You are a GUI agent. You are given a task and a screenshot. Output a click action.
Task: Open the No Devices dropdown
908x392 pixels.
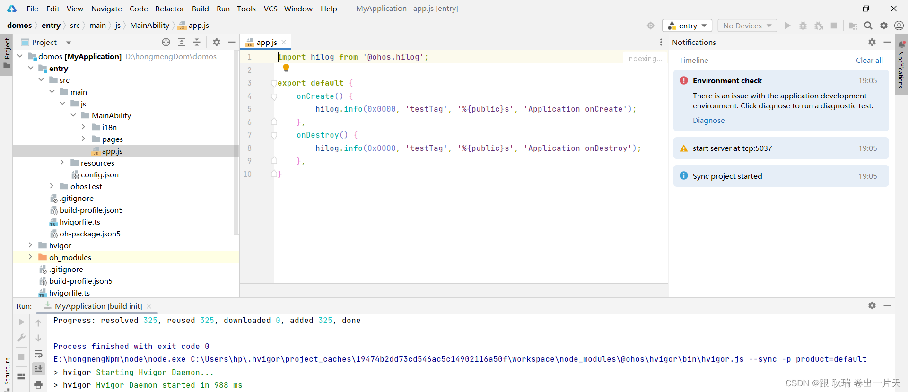[747, 26]
